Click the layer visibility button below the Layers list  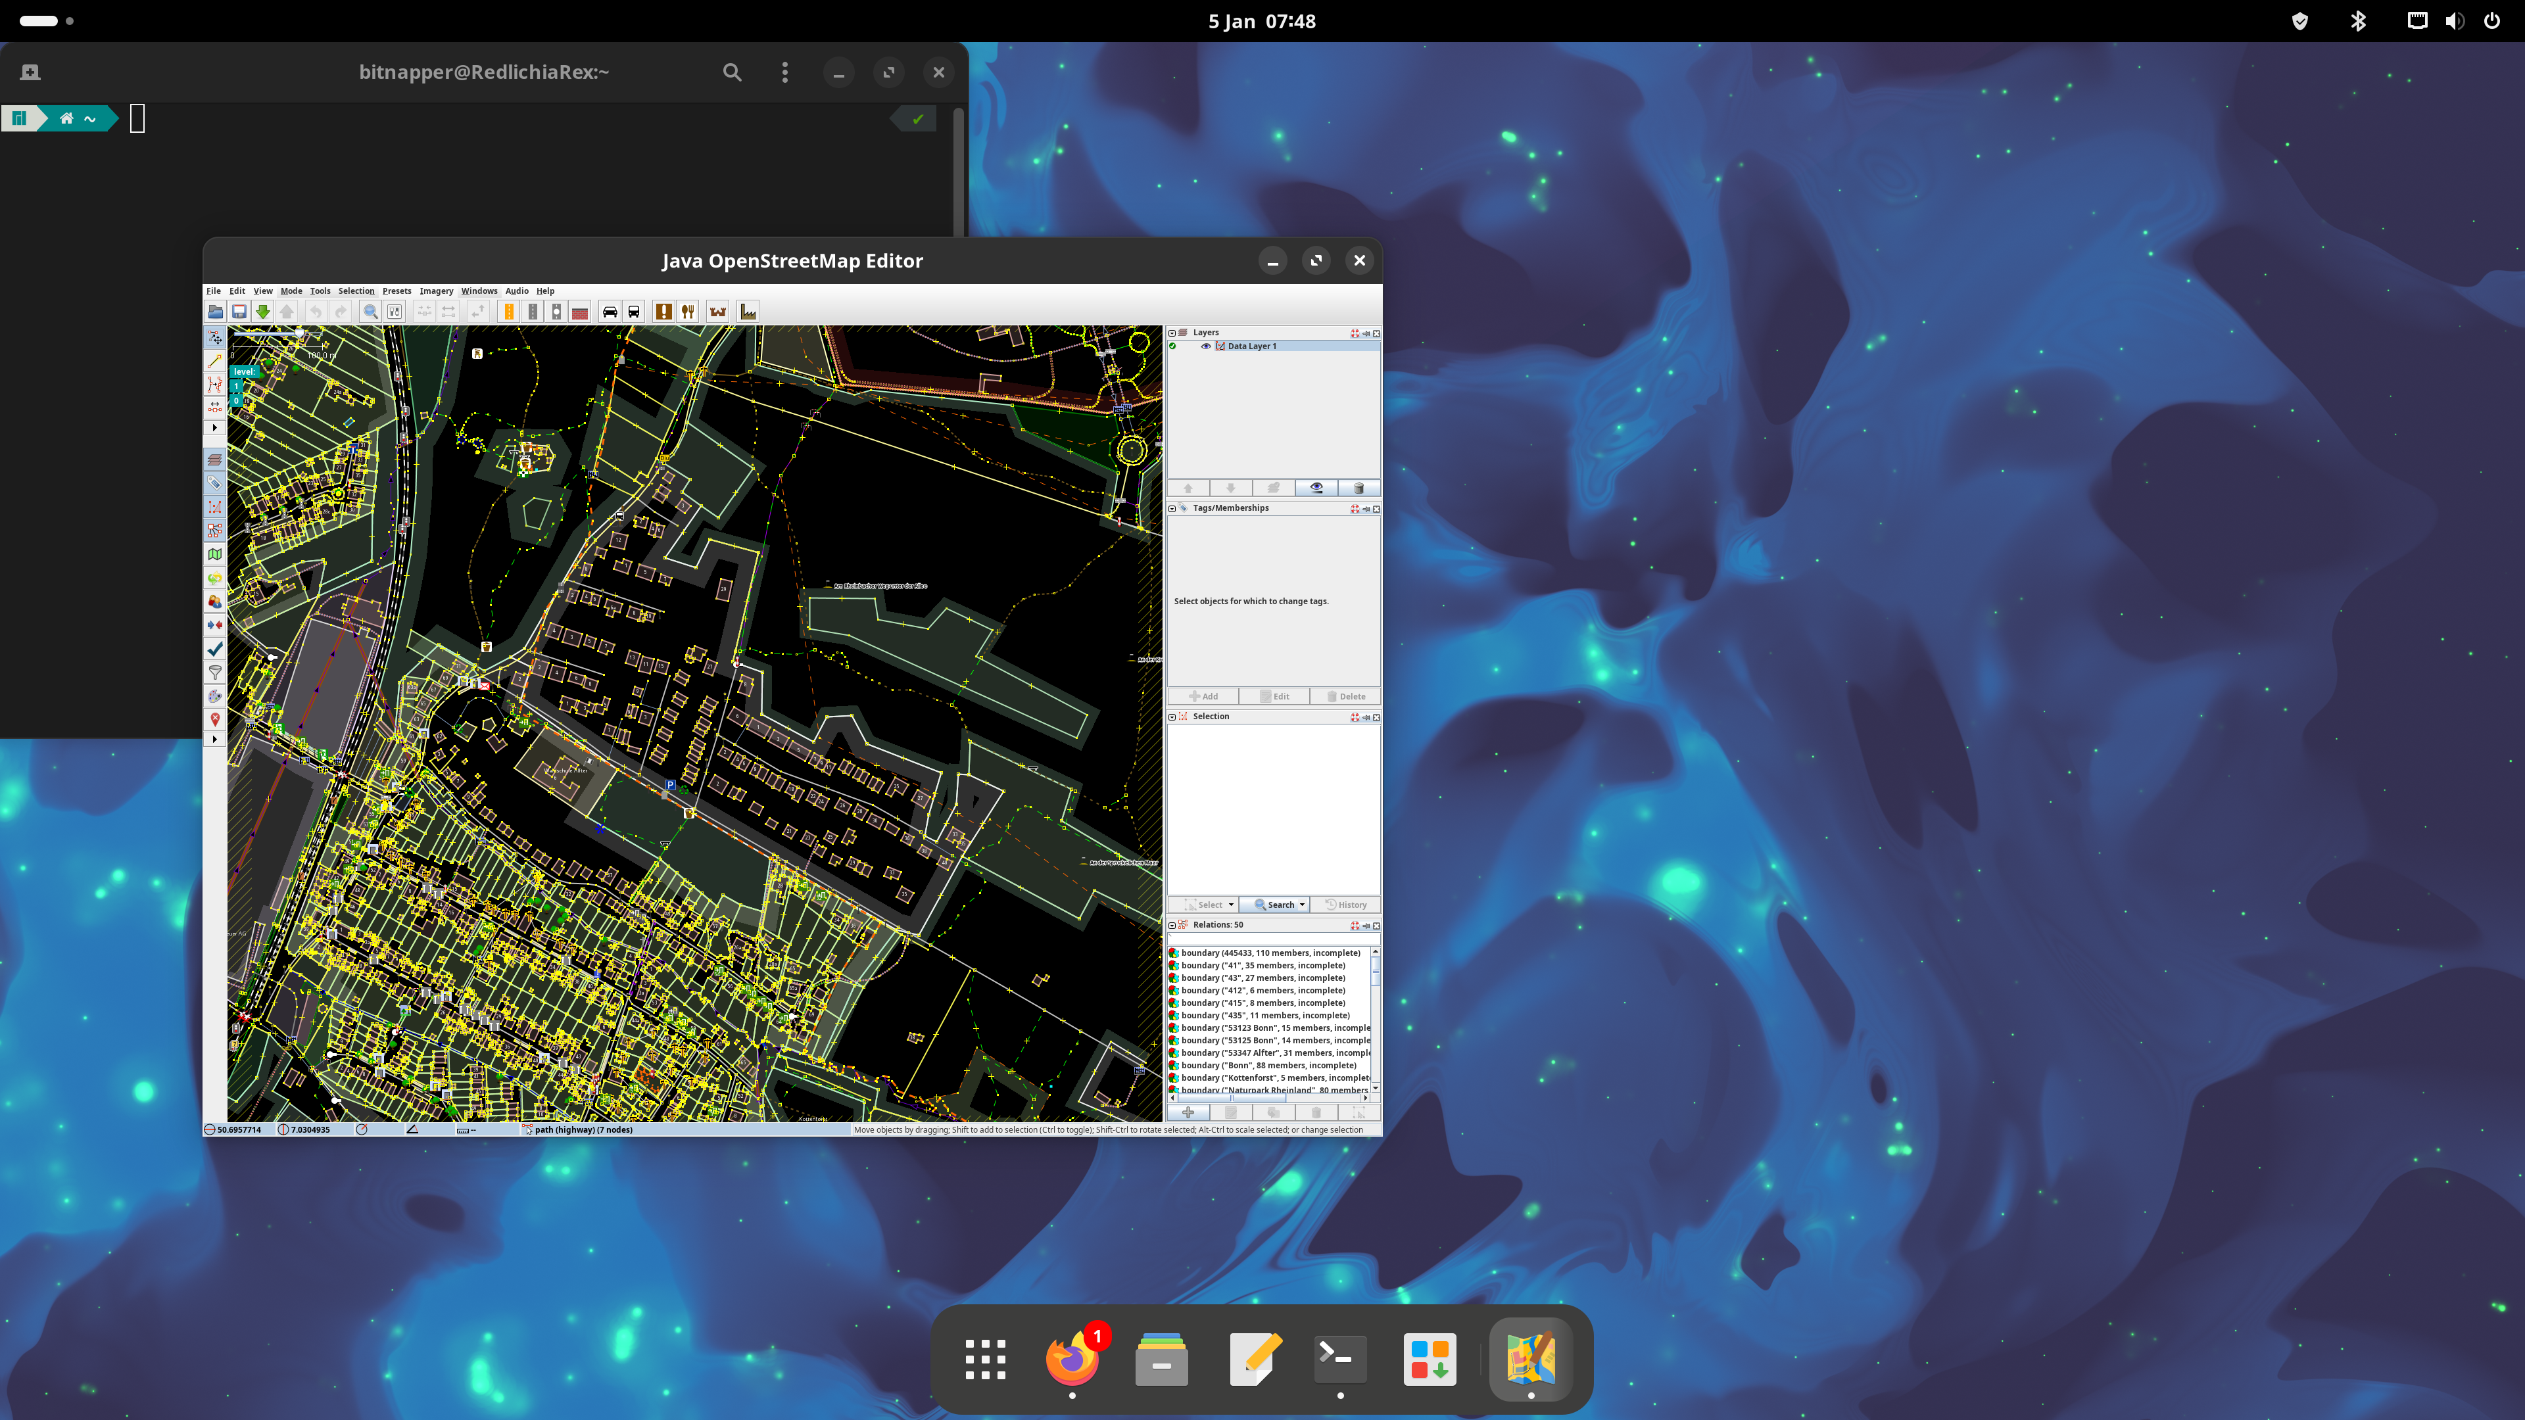pos(1316,488)
